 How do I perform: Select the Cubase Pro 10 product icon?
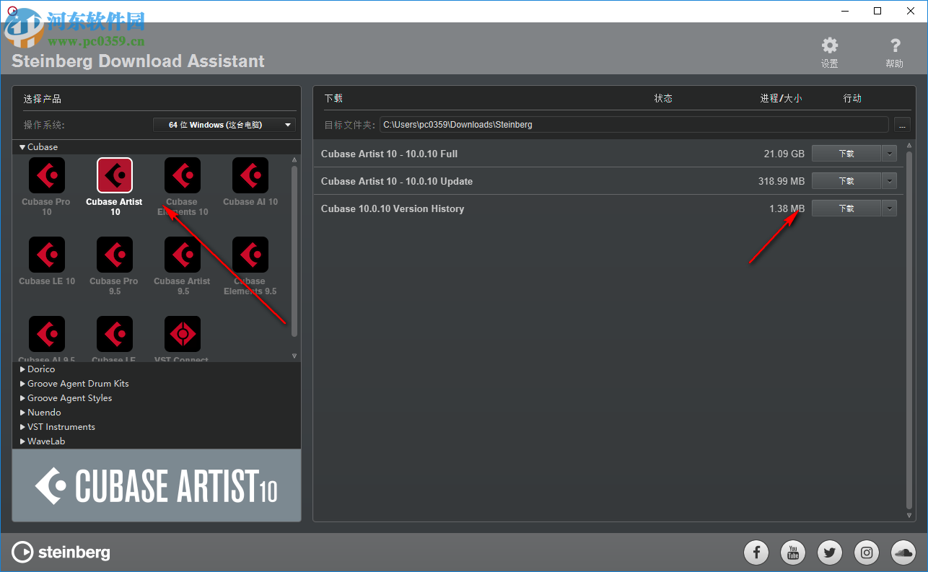(x=46, y=175)
